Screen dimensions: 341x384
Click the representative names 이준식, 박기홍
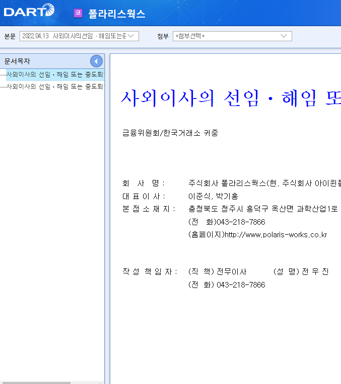click(213, 196)
